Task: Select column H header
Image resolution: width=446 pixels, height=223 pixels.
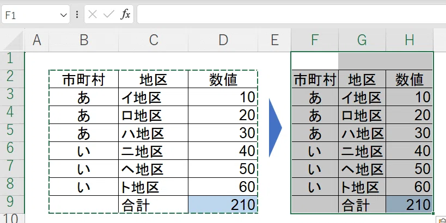Action: click(x=410, y=40)
